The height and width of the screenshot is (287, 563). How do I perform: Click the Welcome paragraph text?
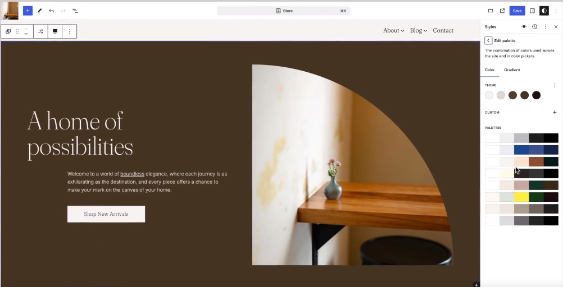click(147, 182)
